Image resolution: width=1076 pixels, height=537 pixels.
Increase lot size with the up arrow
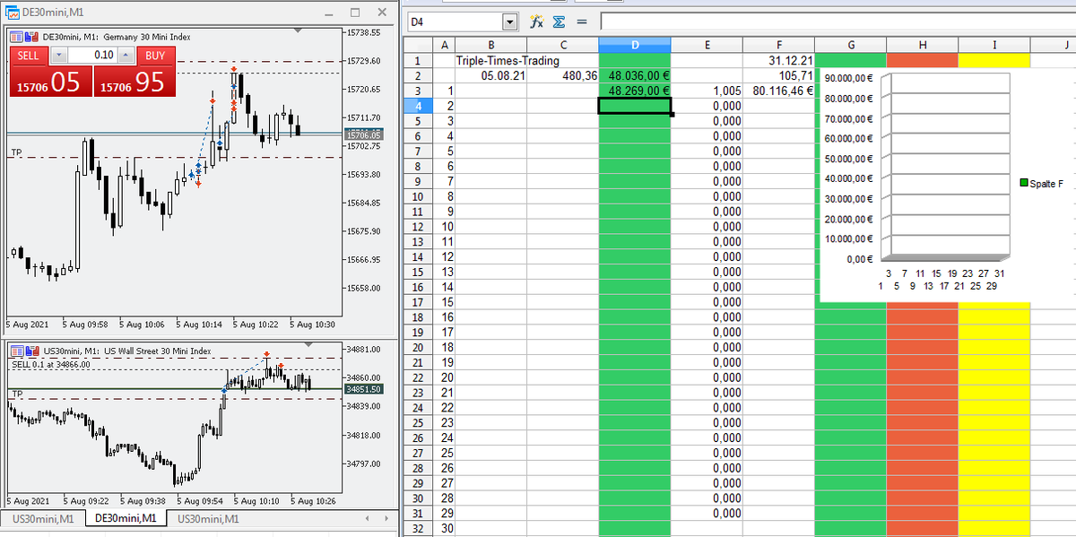click(x=126, y=55)
